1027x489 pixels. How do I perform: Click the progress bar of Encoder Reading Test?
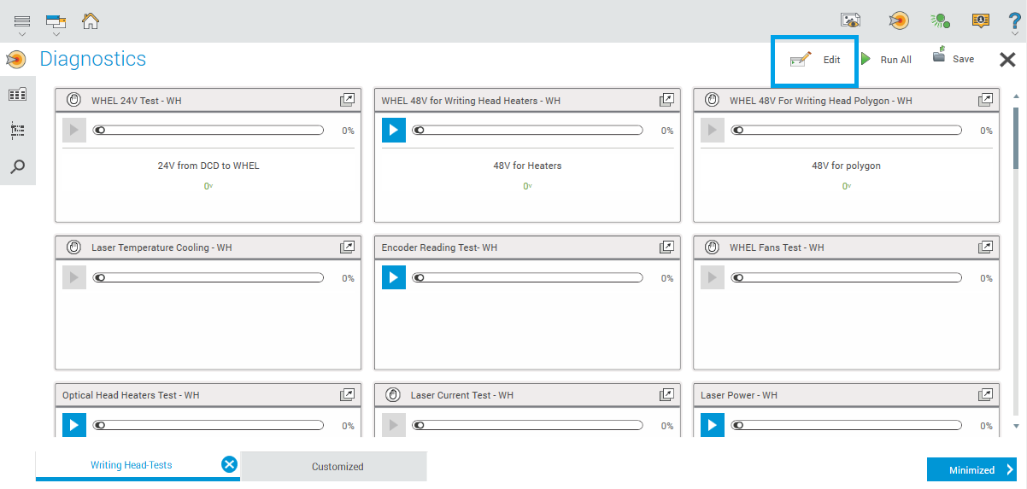(528, 278)
